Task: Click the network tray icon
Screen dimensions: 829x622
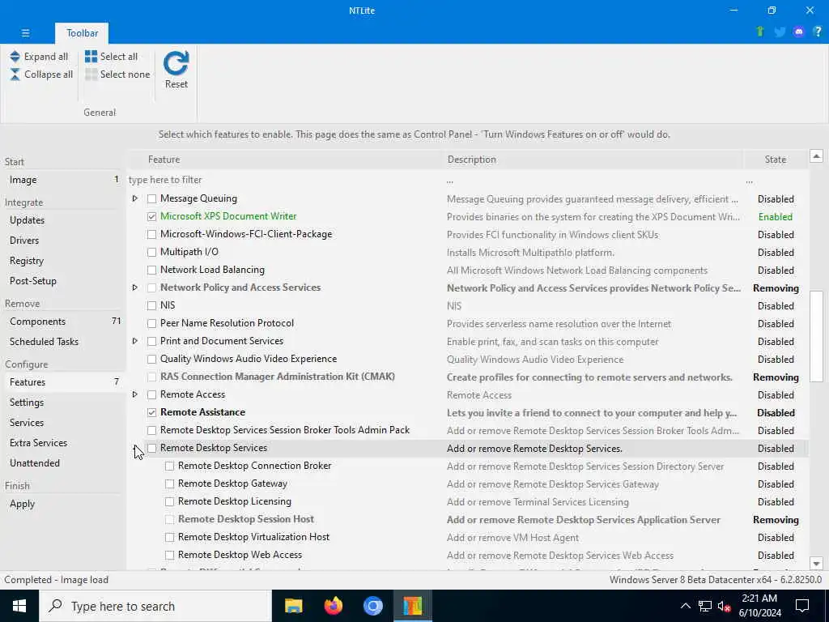Action: pos(705,606)
